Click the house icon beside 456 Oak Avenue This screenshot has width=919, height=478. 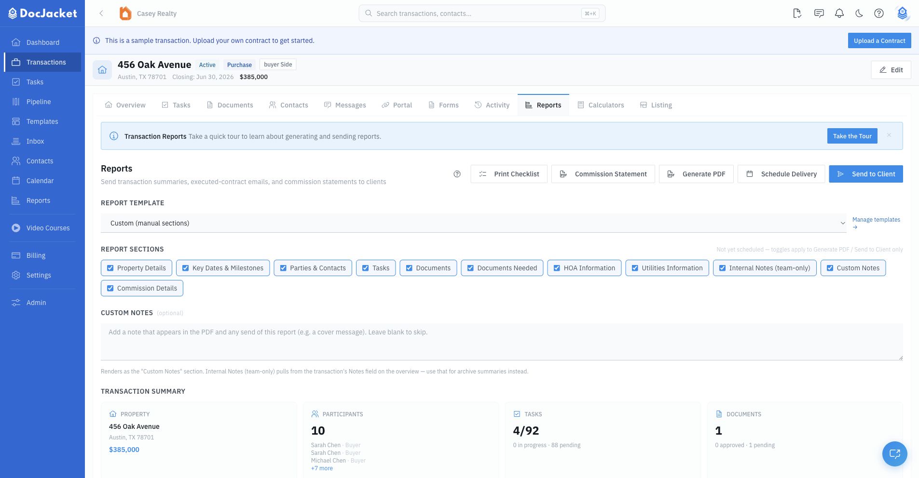tap(102, 70)
